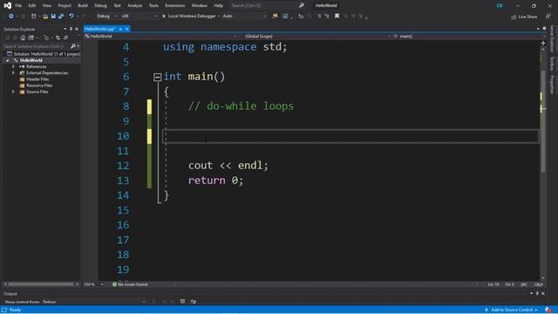The image size is (558, 314).
Task: Click the Solution Explorer properties wrench icon
Action: 66,38
